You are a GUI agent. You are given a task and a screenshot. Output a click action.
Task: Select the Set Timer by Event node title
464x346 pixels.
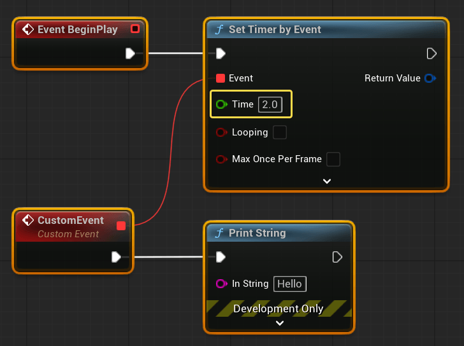coord(275,30)
